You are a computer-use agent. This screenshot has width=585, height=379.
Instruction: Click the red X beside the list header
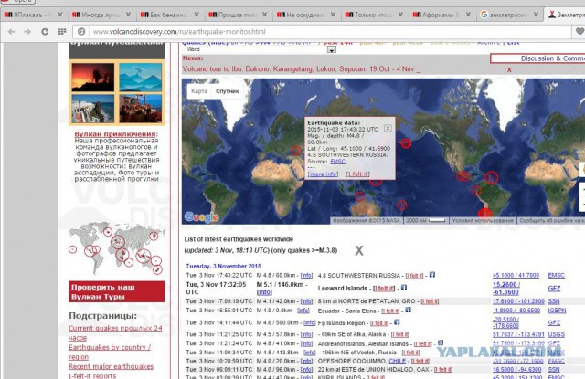[358, 250]
